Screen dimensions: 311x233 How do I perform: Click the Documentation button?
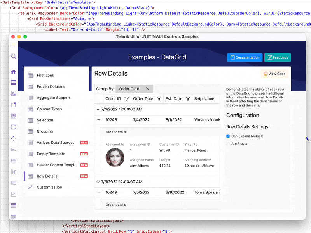(x=245, y=57)
